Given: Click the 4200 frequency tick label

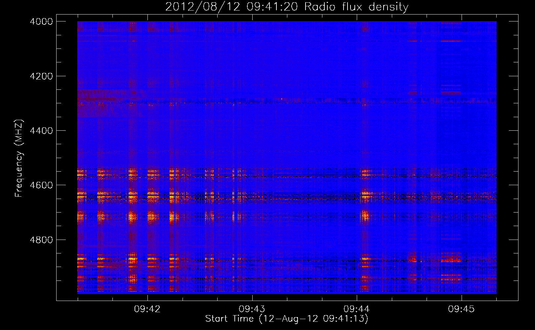Looking at the screenshot, I should click(x=41, y=76).
